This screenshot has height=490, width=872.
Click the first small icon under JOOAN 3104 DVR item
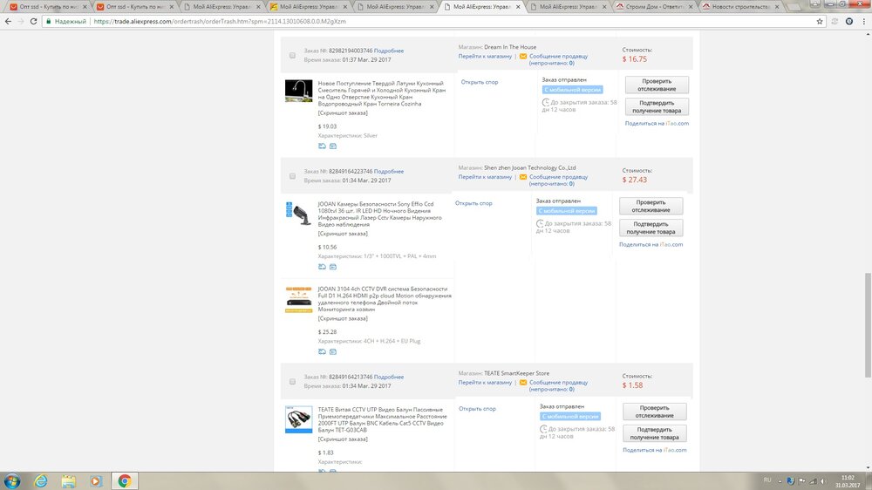(x=322, y=351)
